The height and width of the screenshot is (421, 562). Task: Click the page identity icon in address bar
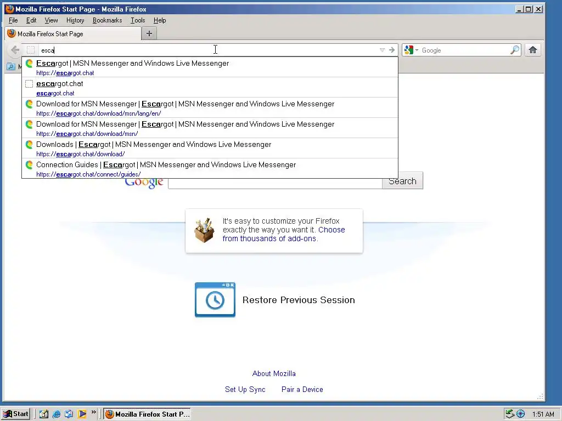point(31,50)
